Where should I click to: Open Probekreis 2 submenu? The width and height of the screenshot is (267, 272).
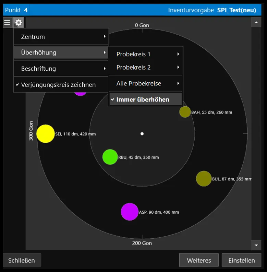[x=146, y=67]
